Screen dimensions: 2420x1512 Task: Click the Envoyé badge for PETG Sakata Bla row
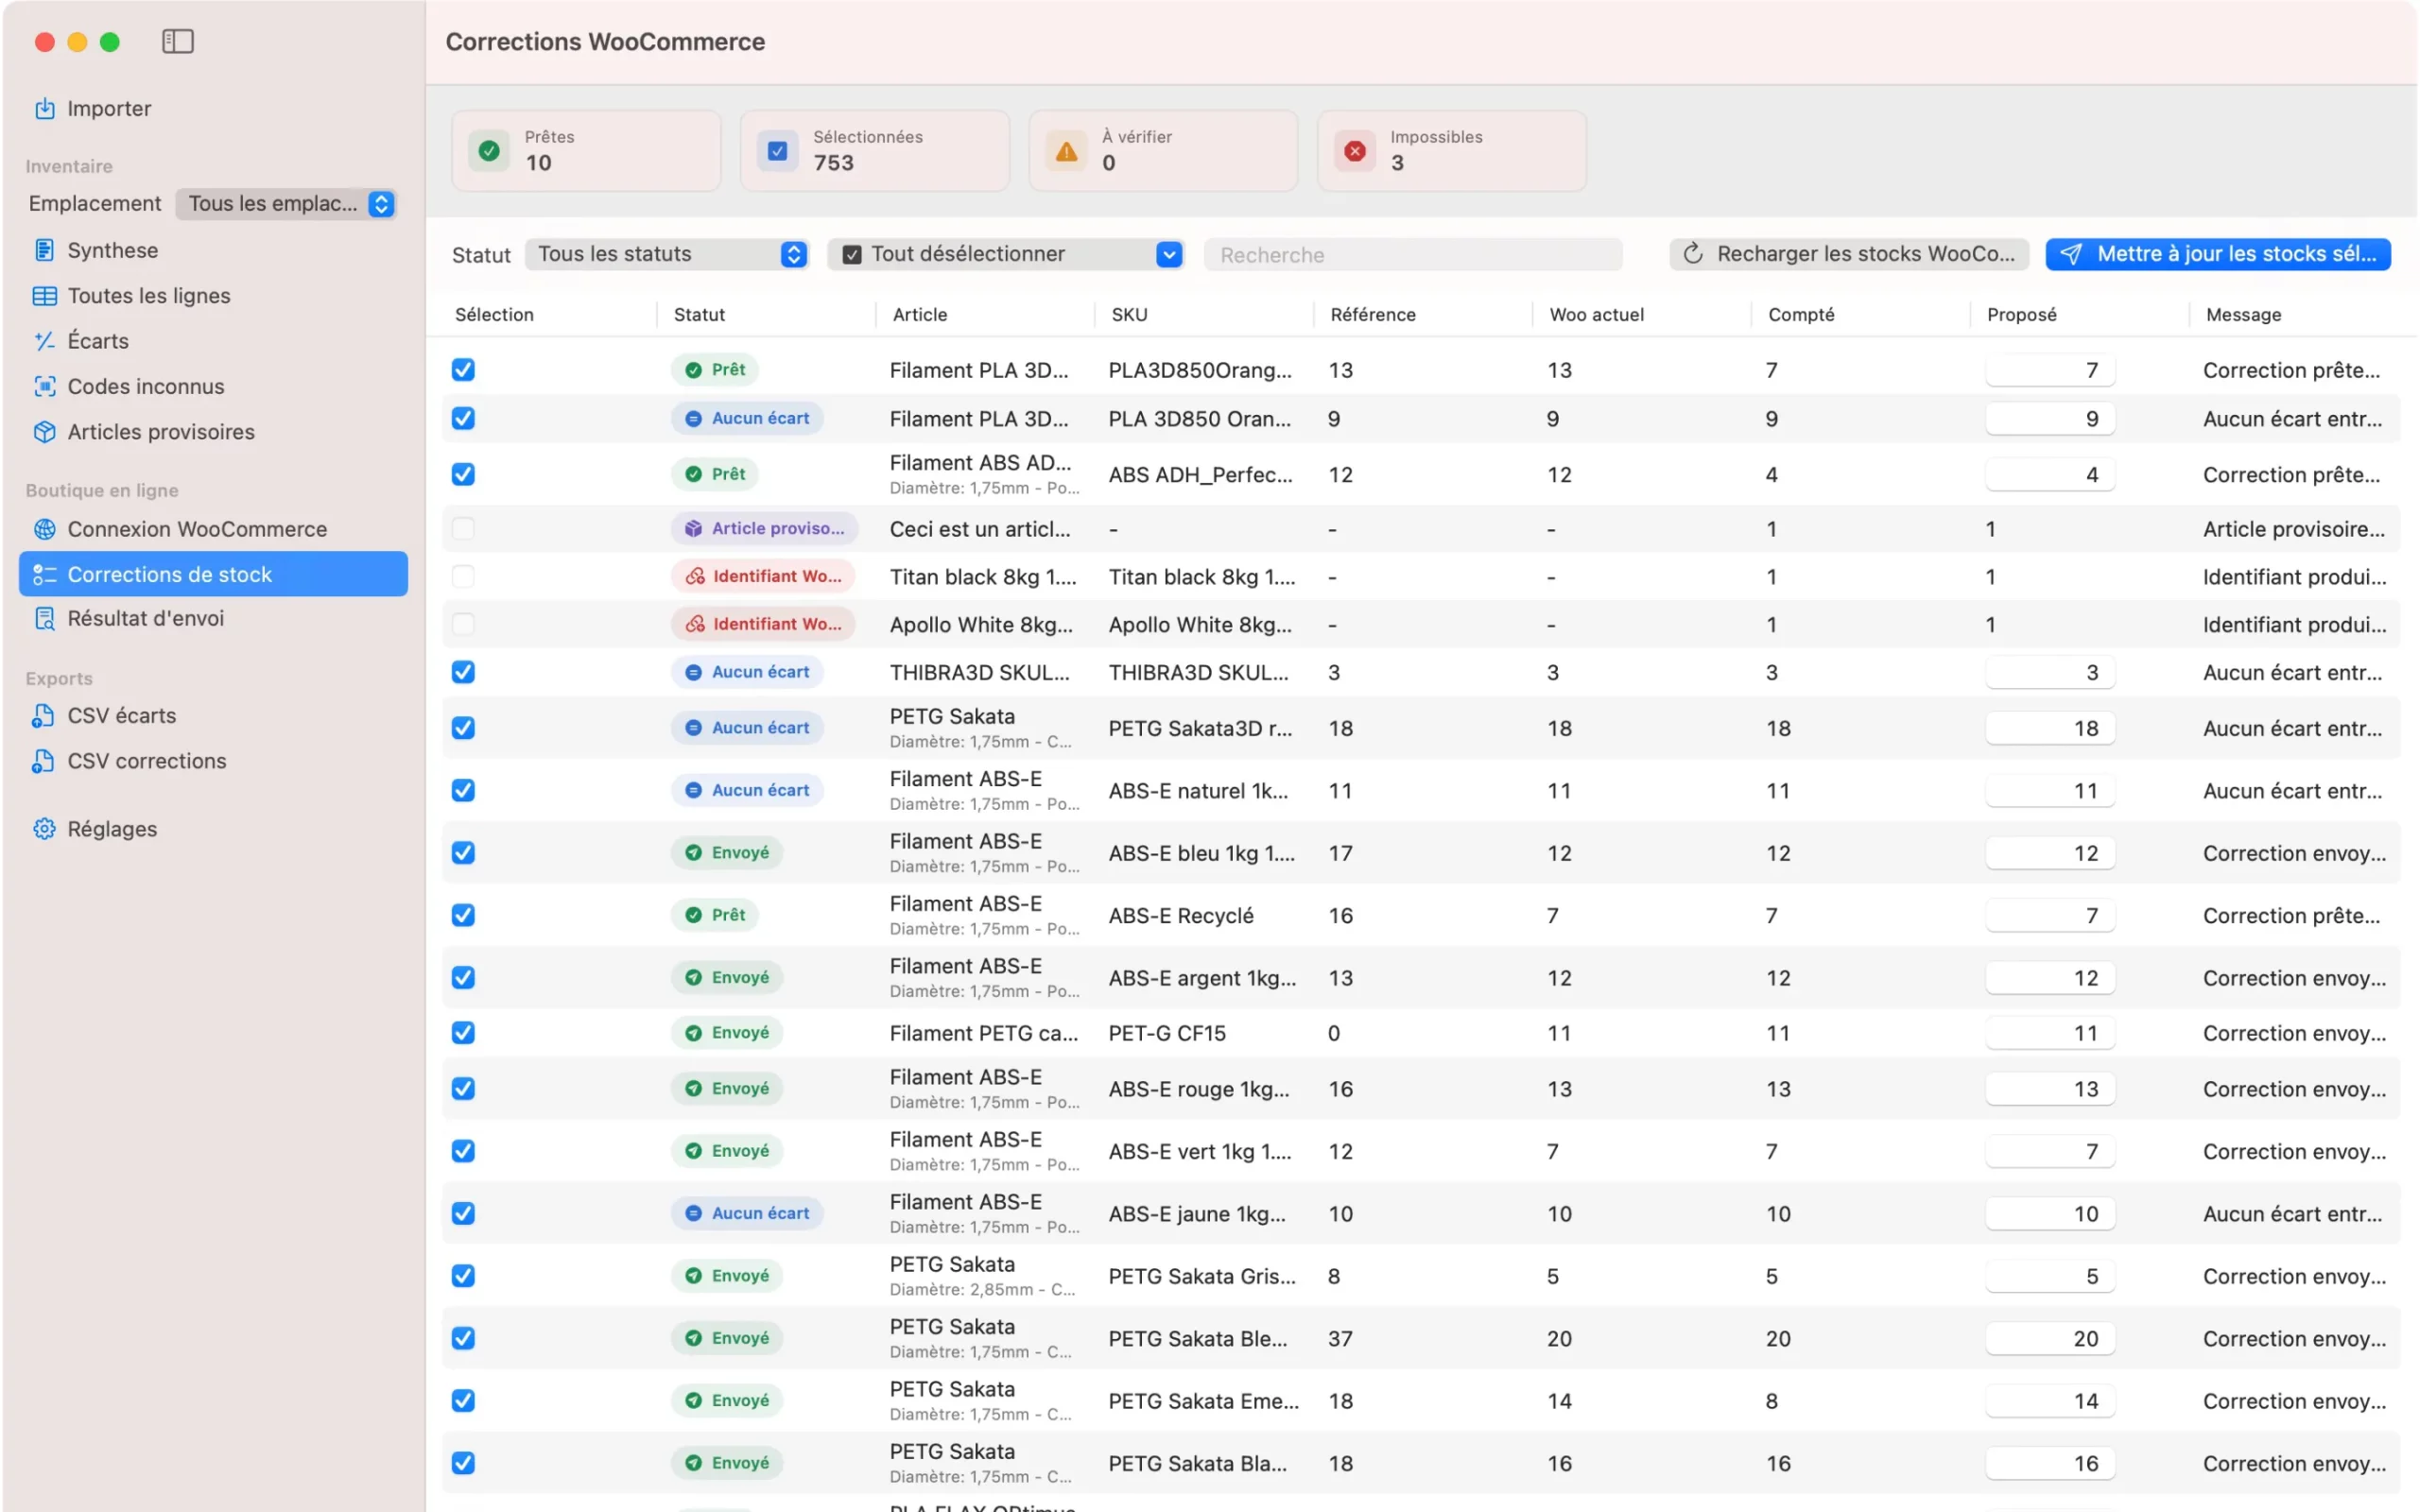tap(728, 1463)
